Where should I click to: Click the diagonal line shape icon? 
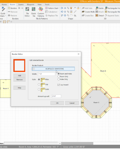click(75, 12)
